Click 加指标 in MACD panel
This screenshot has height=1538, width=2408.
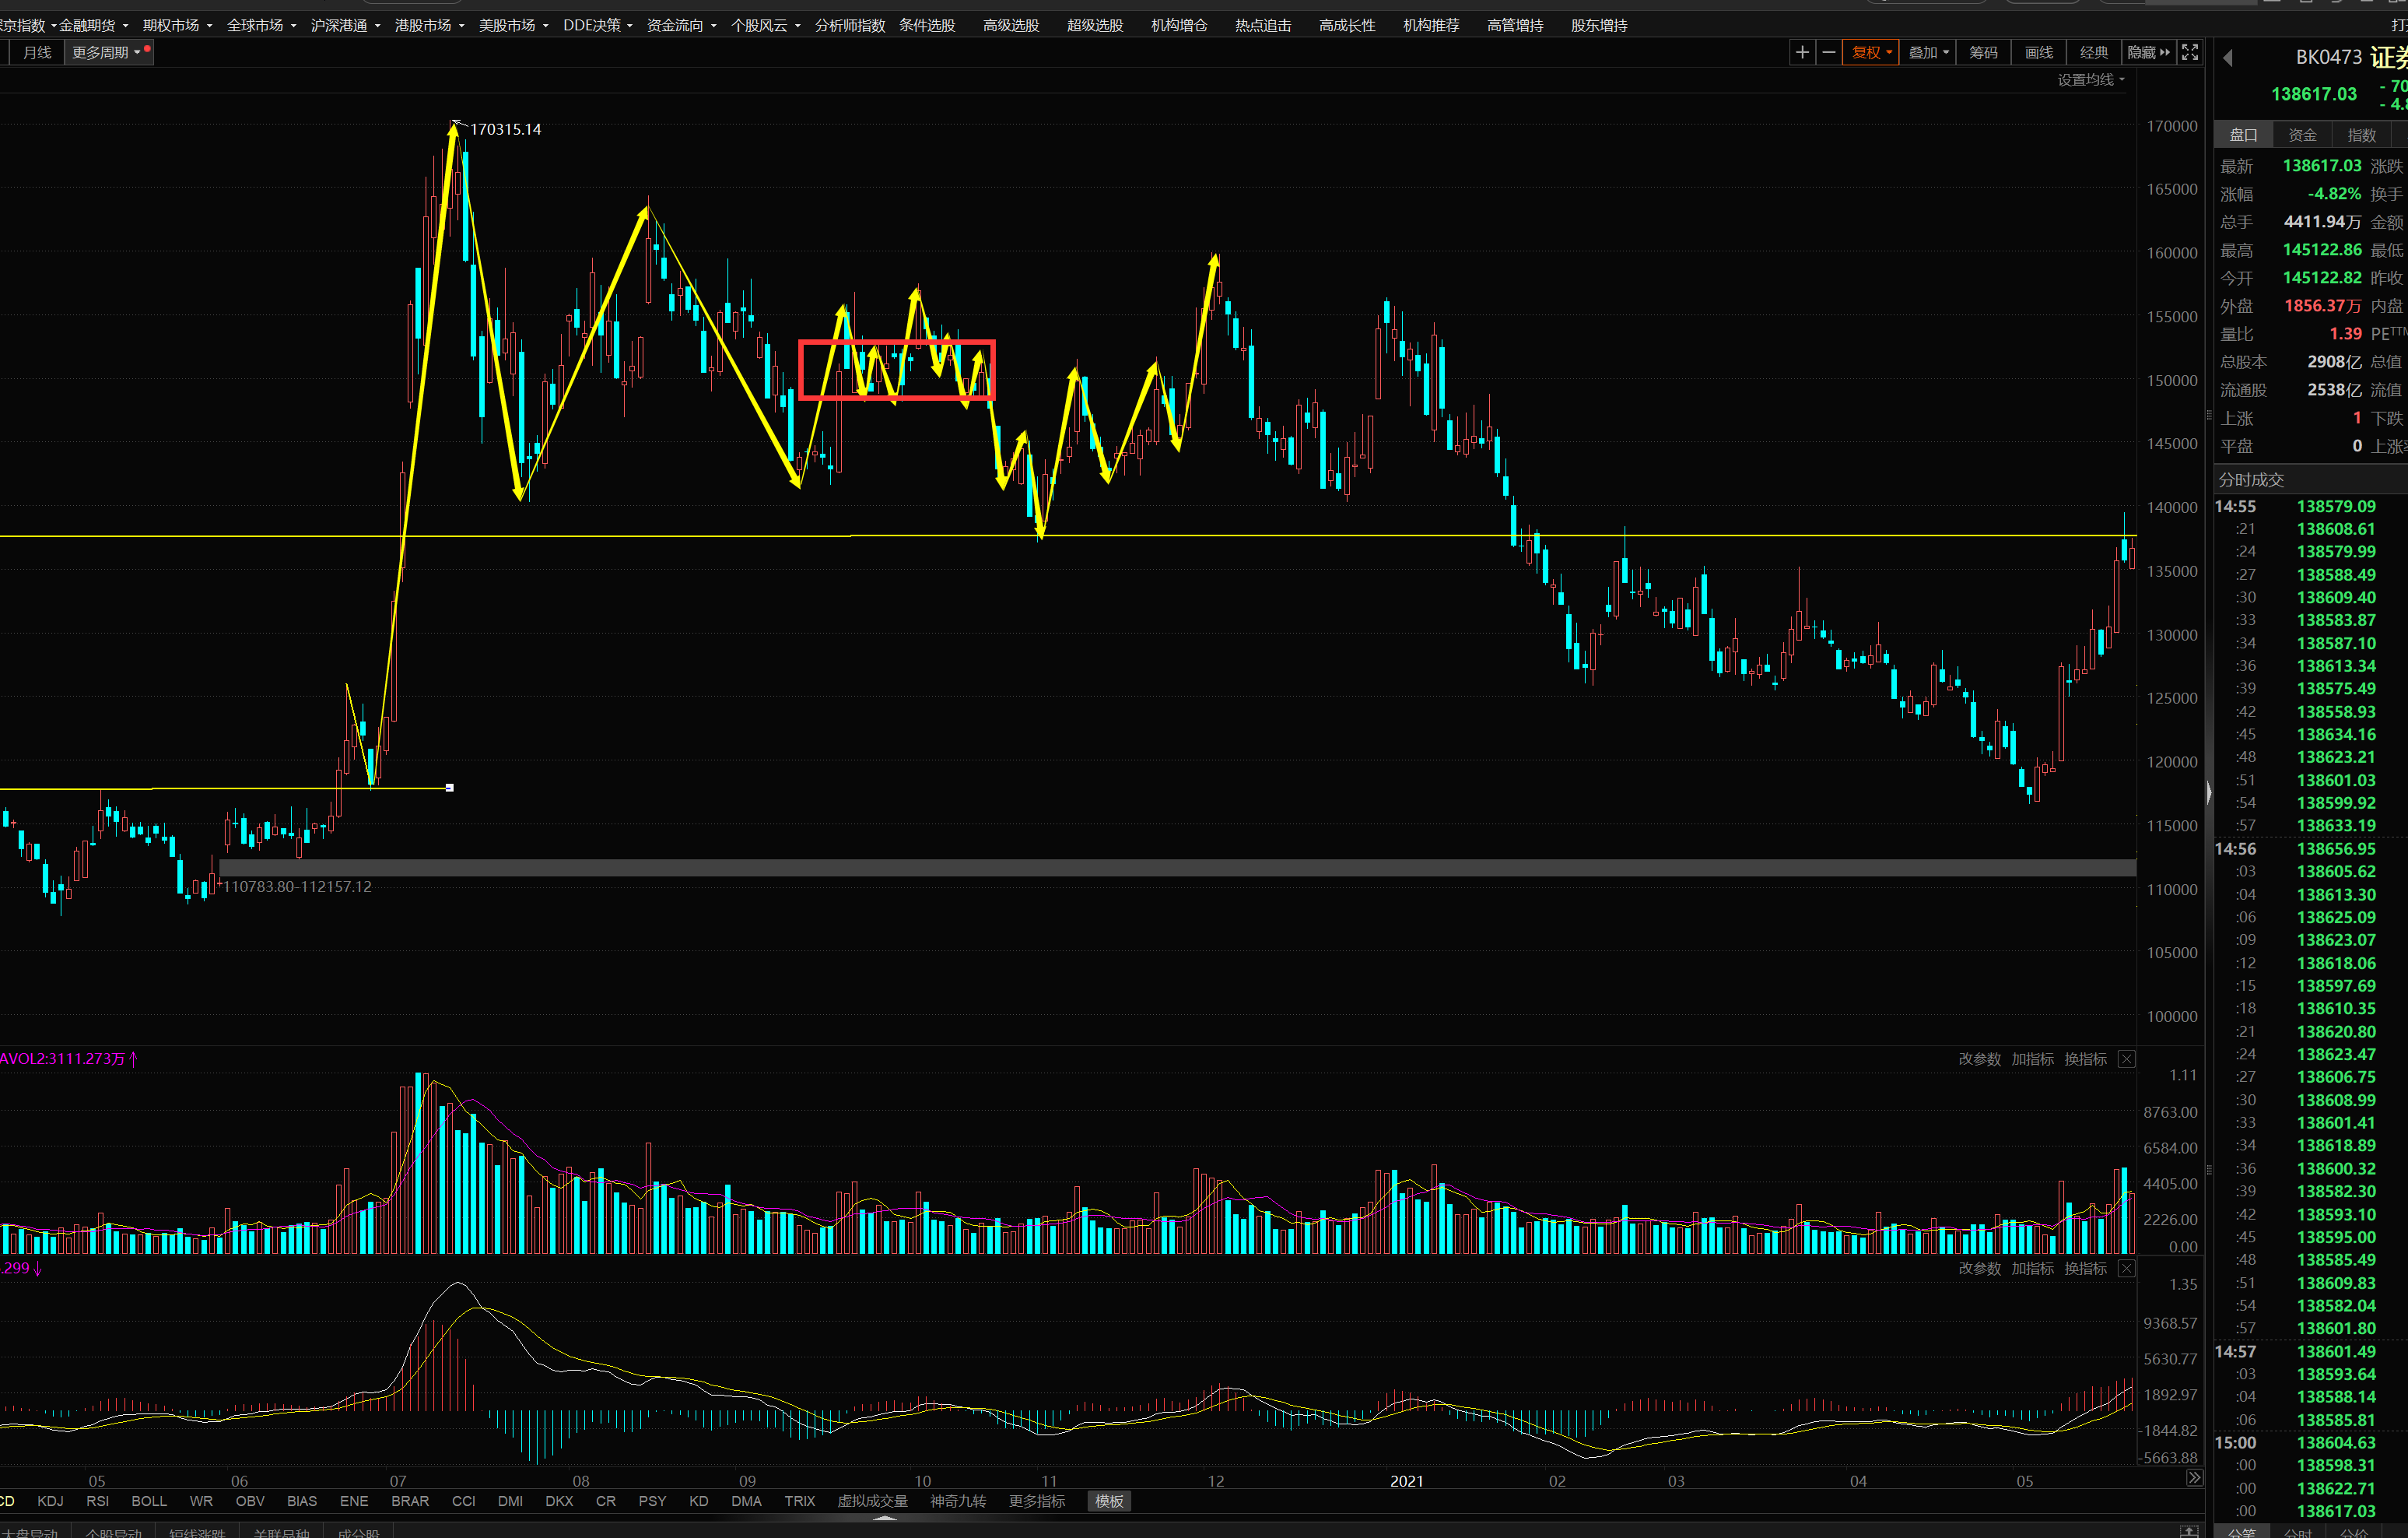[x=2032, y=1268]
